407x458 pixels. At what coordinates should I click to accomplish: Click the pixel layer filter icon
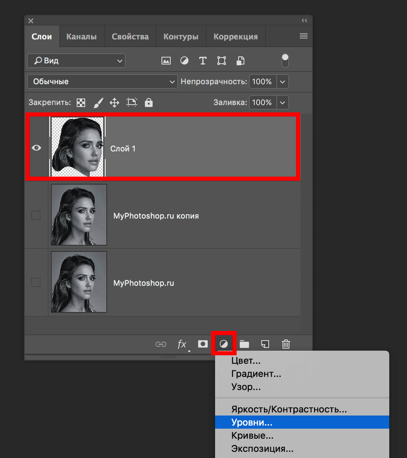(166, 61)
